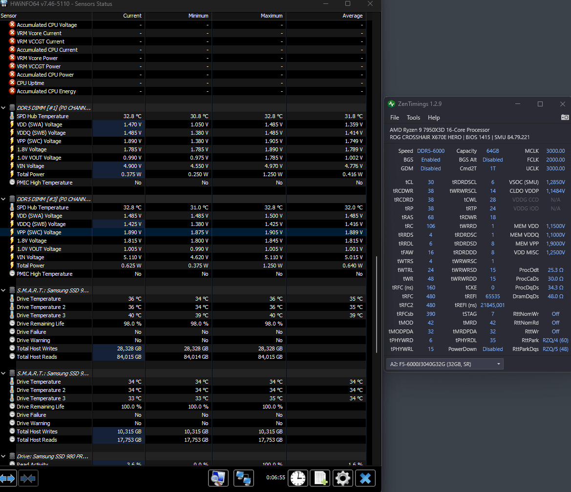This screenshot has width=571, height=492.
Task: Click the tRFC (ns) value 160
Action: coord(431,287)
